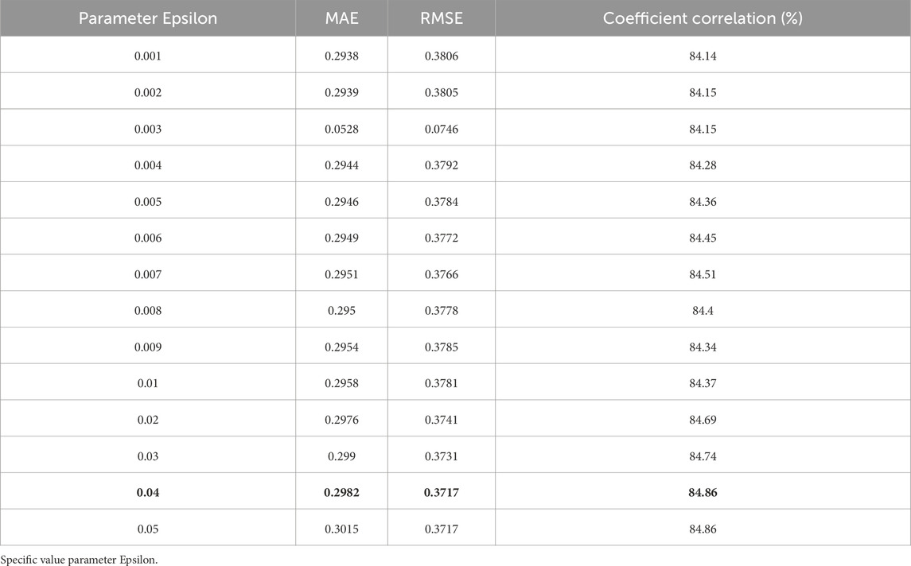This screenshot has width=911, height=566.
Task: Click RMSE value 0.3766
Action: pos(442,274)
